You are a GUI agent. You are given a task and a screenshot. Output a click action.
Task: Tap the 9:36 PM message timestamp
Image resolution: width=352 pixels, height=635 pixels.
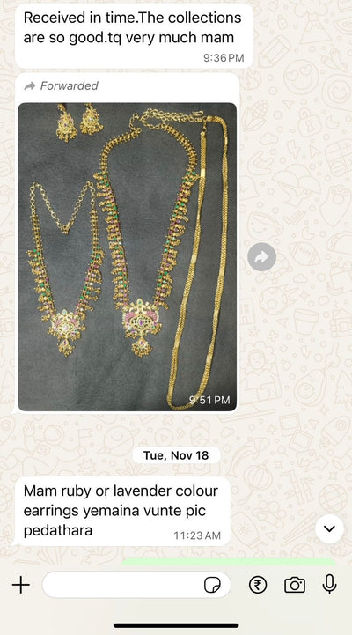click(x=224, y=58)
